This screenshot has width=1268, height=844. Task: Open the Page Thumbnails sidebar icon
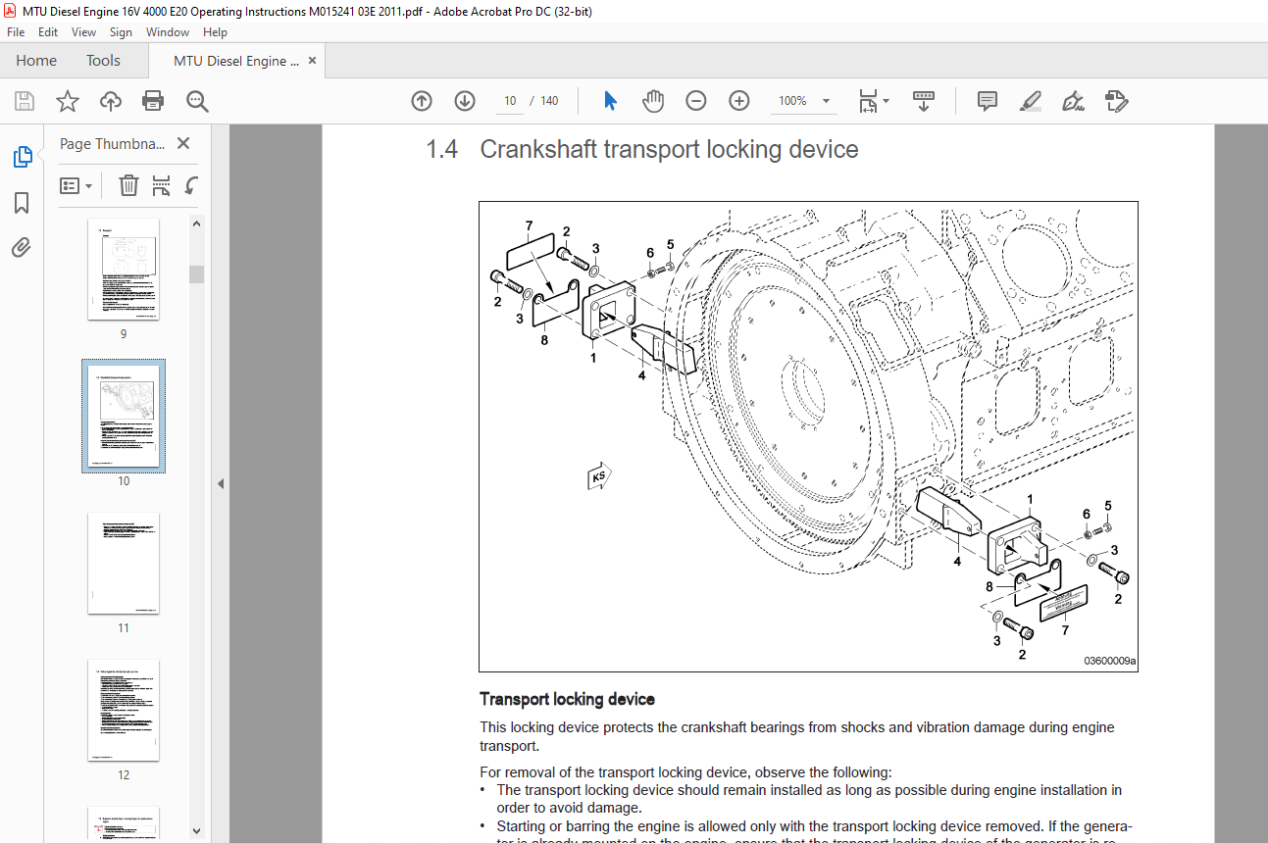[x=22, y=157]
